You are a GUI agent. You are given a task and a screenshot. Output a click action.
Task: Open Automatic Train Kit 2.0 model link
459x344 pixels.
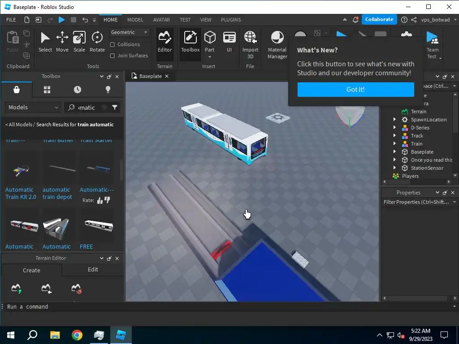click(x=21, y=193)
